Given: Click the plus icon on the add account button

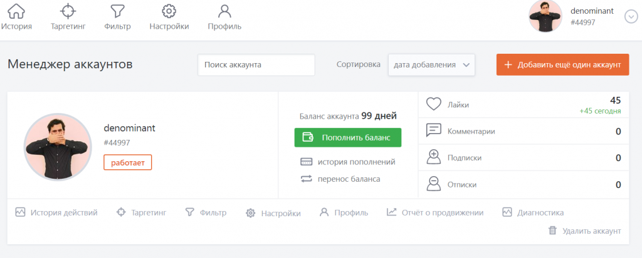Looking at the screenshot, I should 508,65.
